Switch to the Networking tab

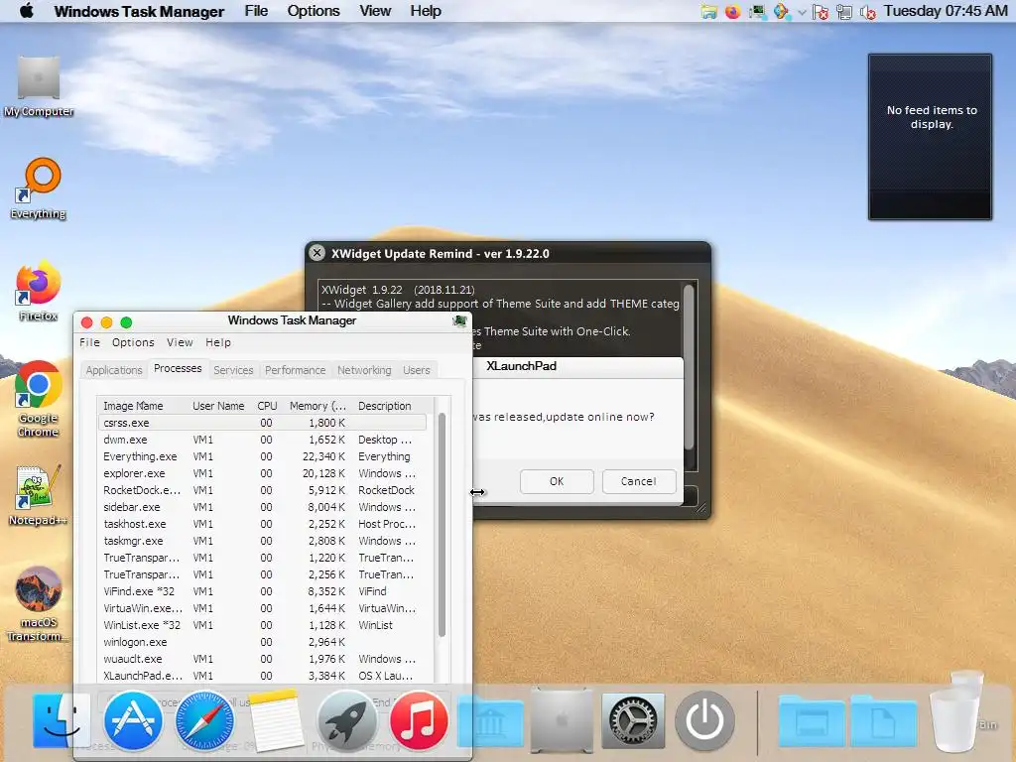point(364,370)
